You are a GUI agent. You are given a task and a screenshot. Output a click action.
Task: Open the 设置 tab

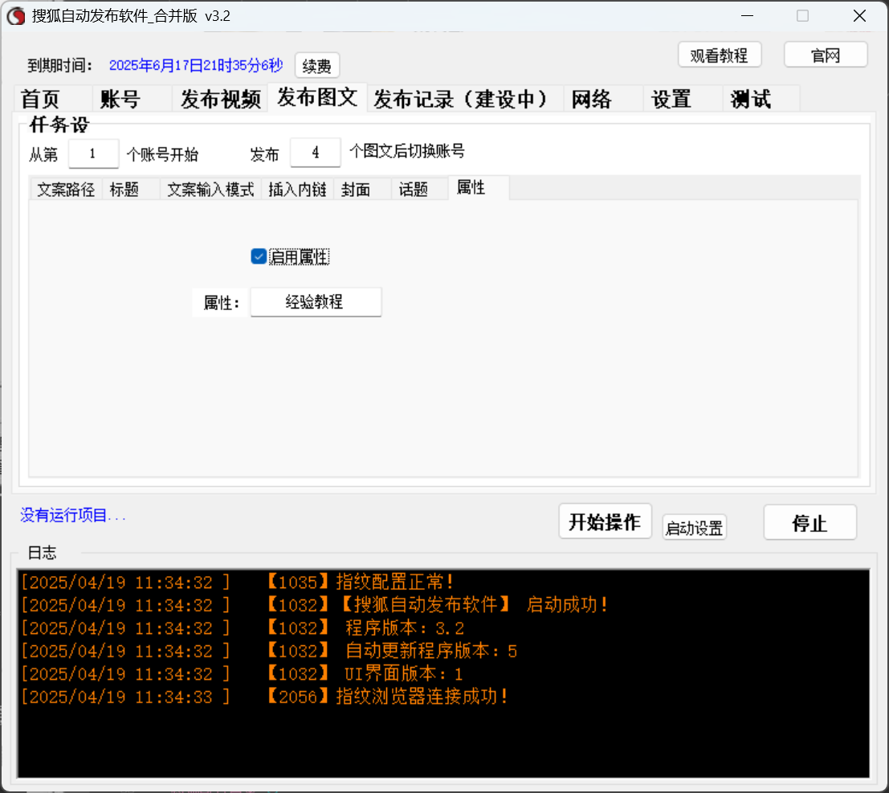click(x=683, y=99)
